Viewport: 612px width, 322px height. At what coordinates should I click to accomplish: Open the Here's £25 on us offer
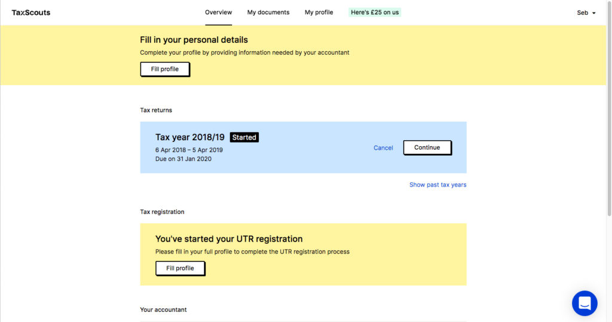(x=375, y=13)
